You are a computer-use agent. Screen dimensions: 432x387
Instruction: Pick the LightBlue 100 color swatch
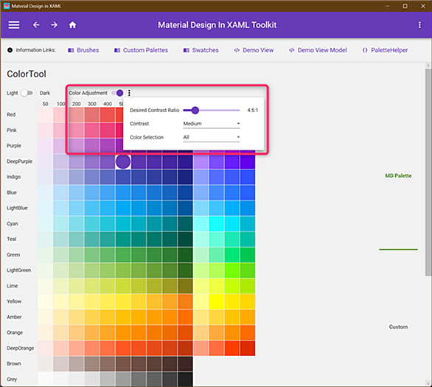pyautogui.click(x=61, y=208)
